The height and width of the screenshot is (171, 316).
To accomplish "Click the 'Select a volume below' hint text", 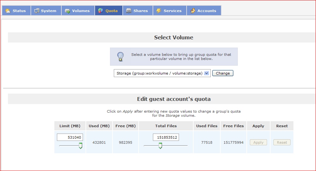I will point(181,56).
